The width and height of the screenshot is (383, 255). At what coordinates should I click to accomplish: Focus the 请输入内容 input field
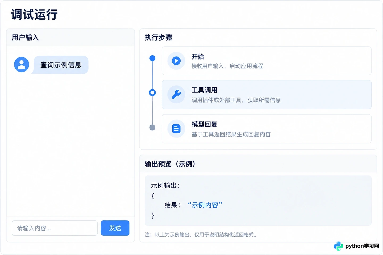click(55, 228)
